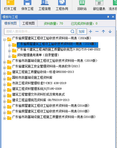117x148 pixels.
Task: Open 工程信息 project info
Action: point(45,5)
